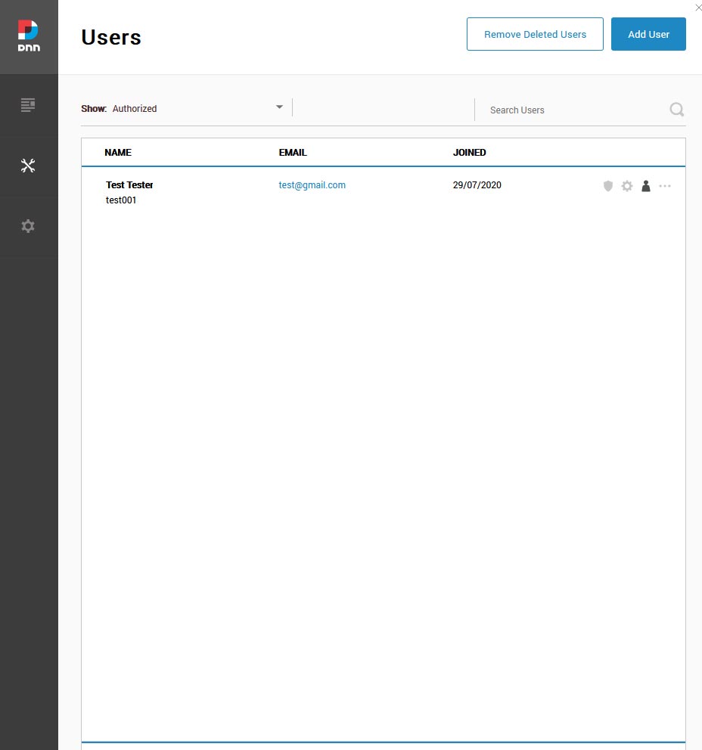
Task: Click the shield icon for Test Tester
Action: [x=607, y=185]
